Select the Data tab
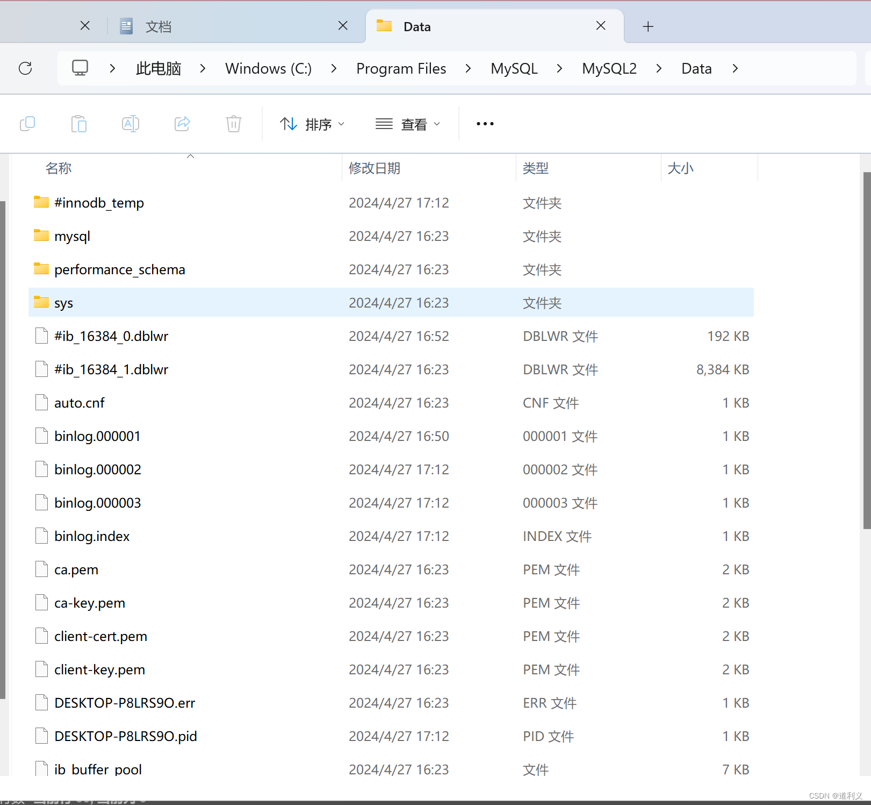This screenshot has width=871, height=805. point(494,26)
